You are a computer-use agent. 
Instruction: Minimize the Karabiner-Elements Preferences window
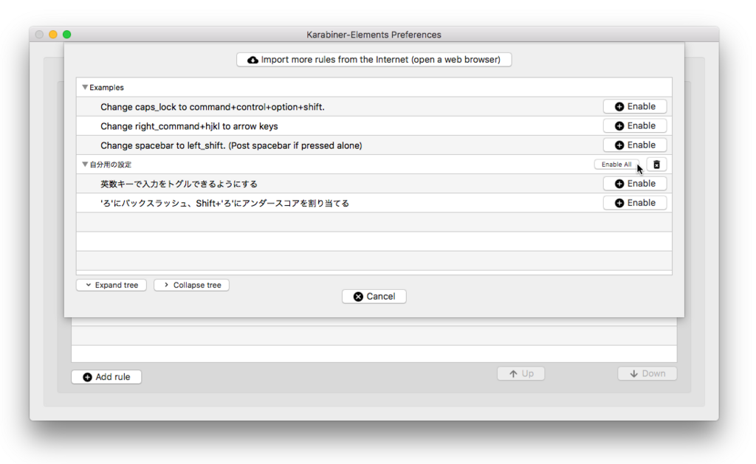pyautogui.click(x=53, y=34)
